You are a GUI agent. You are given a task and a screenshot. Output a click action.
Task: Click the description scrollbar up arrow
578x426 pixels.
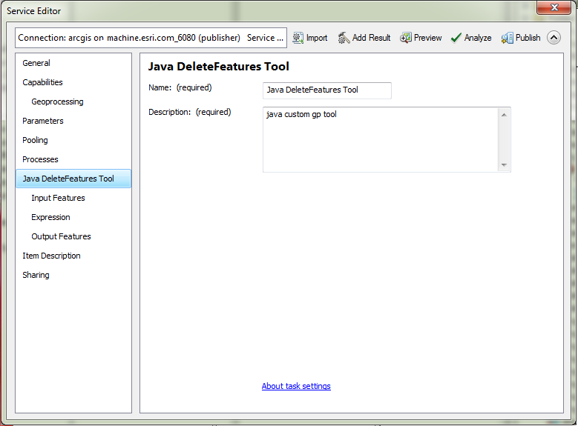coord(504,115)
